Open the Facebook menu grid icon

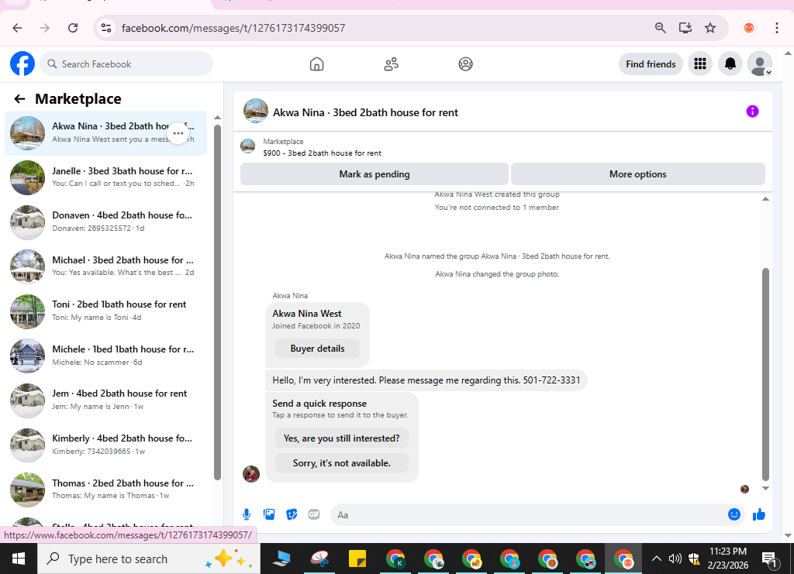(x=700, y=64)
